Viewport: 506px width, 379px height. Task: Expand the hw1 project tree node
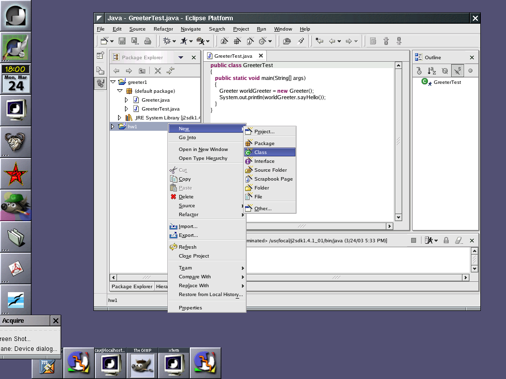112,127
